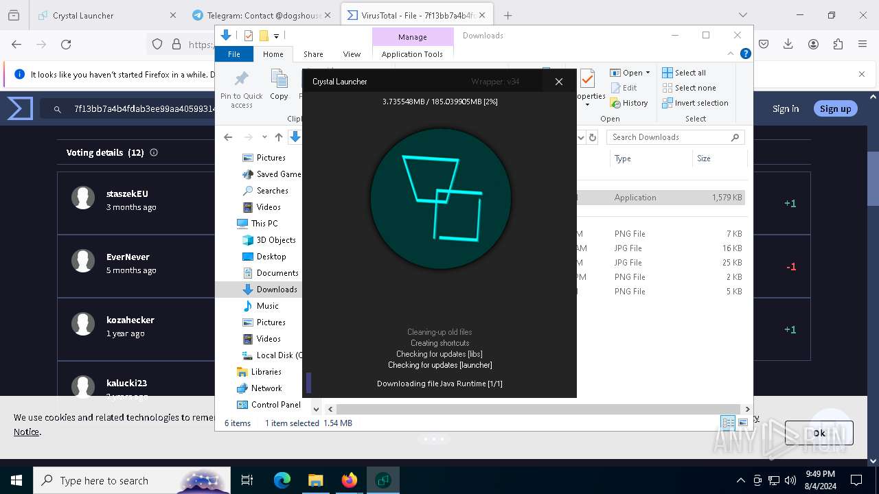879x494 pixels.
Task: Open Application Tools ribbon tab
Action: pyautogui.click(x=412, y=54)
